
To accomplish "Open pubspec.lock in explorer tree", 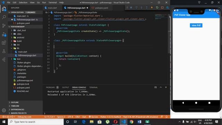I will (23, 84).
